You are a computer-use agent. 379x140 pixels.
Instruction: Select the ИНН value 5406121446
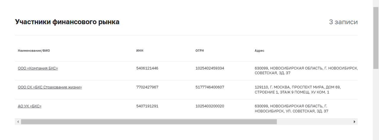click(x=147, y=68)
